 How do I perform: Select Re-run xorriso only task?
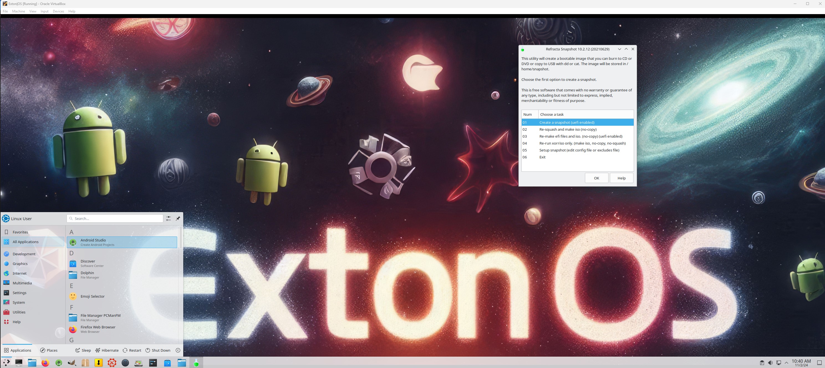(577, 143)
